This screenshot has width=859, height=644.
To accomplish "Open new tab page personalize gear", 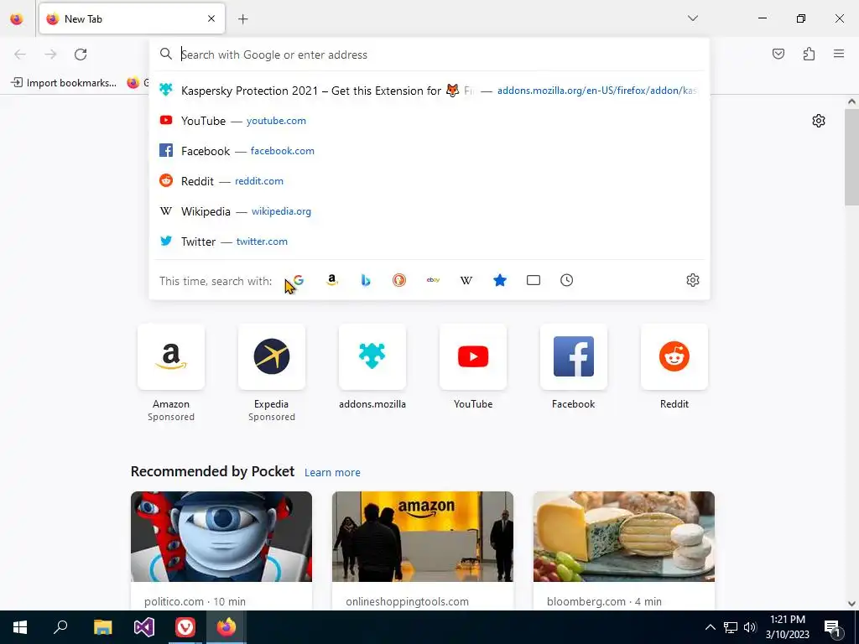I will coord(819,121).
